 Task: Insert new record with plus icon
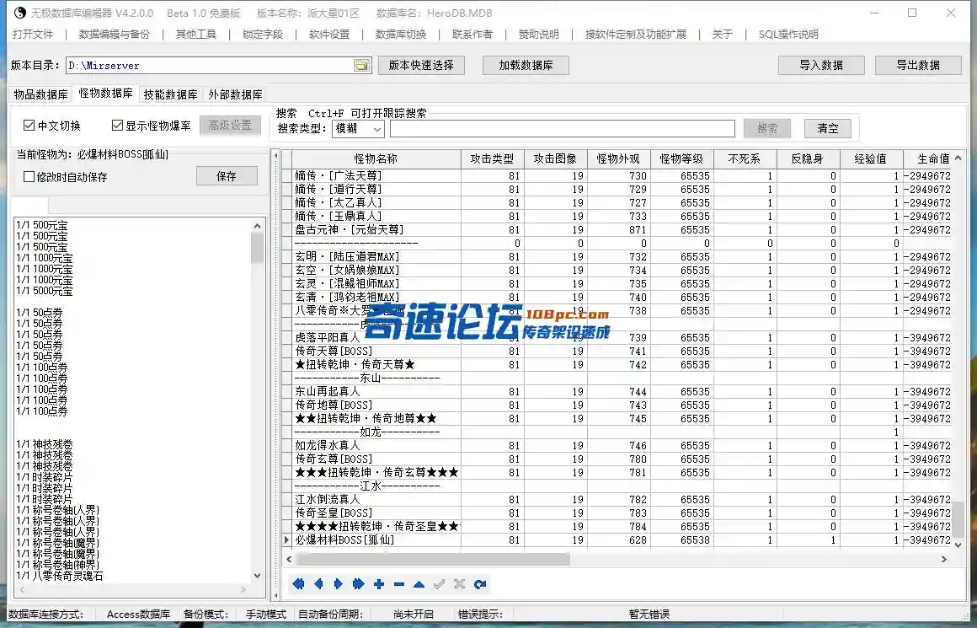tap(379, 583)
